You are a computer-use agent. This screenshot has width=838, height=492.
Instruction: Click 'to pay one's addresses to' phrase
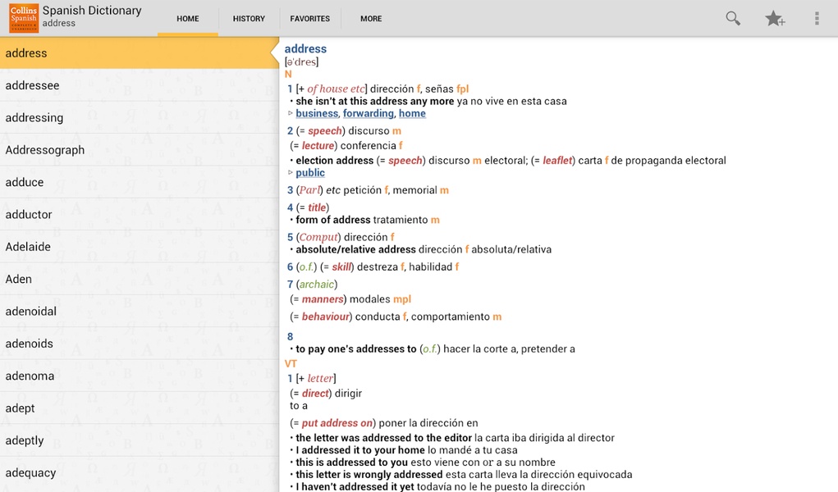point(356,348)
